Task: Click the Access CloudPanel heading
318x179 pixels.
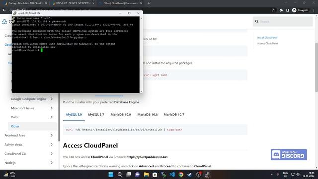Action: tap(90, 145)
